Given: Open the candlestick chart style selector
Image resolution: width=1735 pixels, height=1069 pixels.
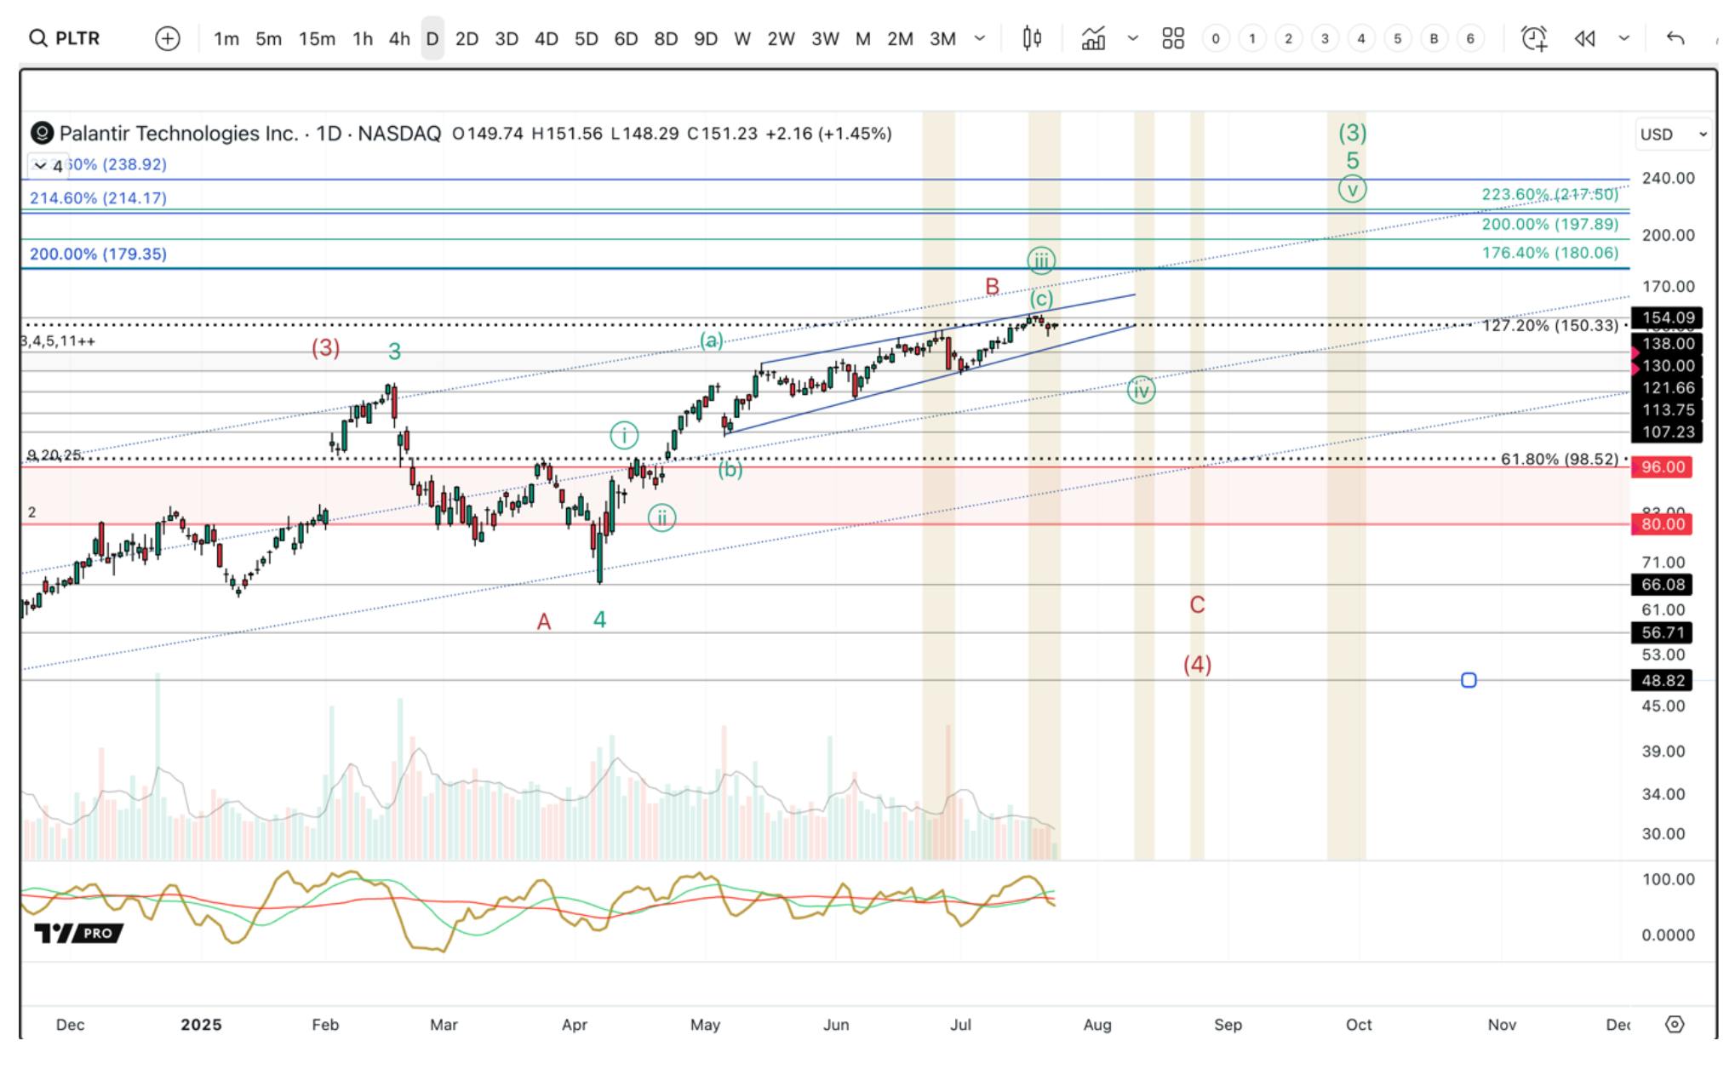Looking at the screenshot, I should click(x=1032, y=38).
